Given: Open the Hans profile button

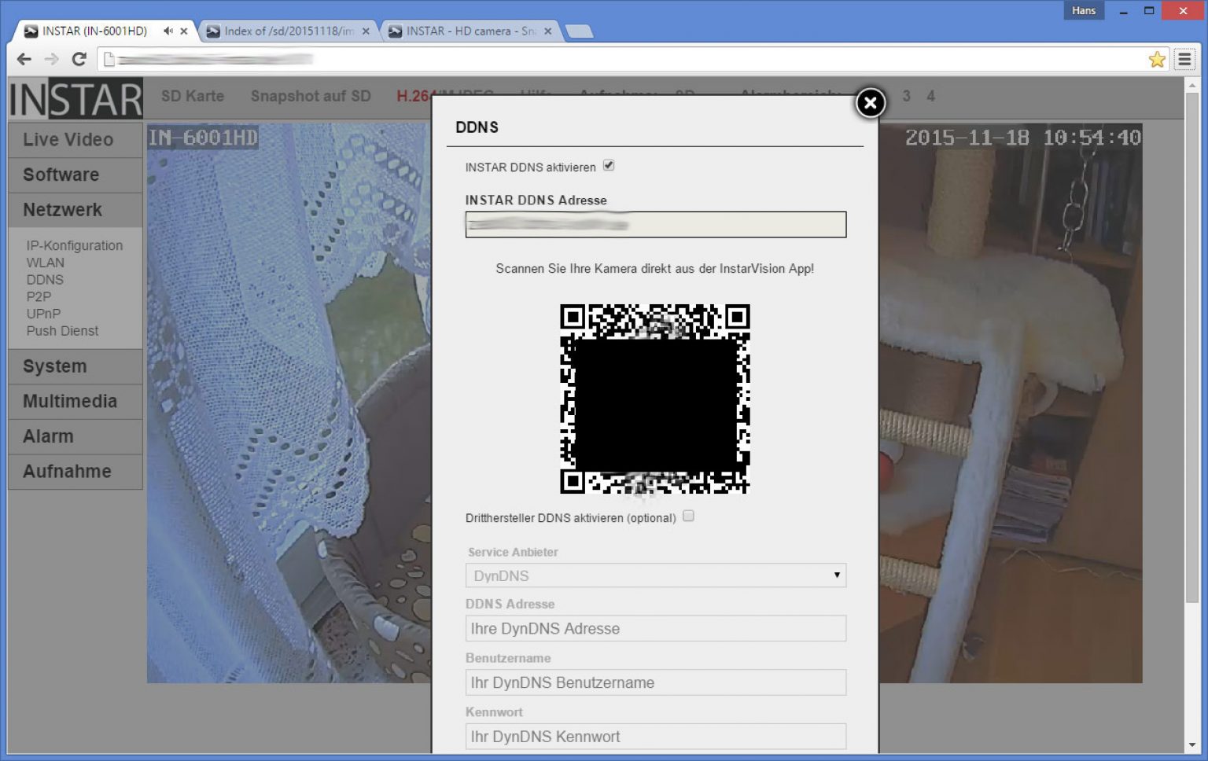Looking at the screenshot, I should [x=1083, y=10].
